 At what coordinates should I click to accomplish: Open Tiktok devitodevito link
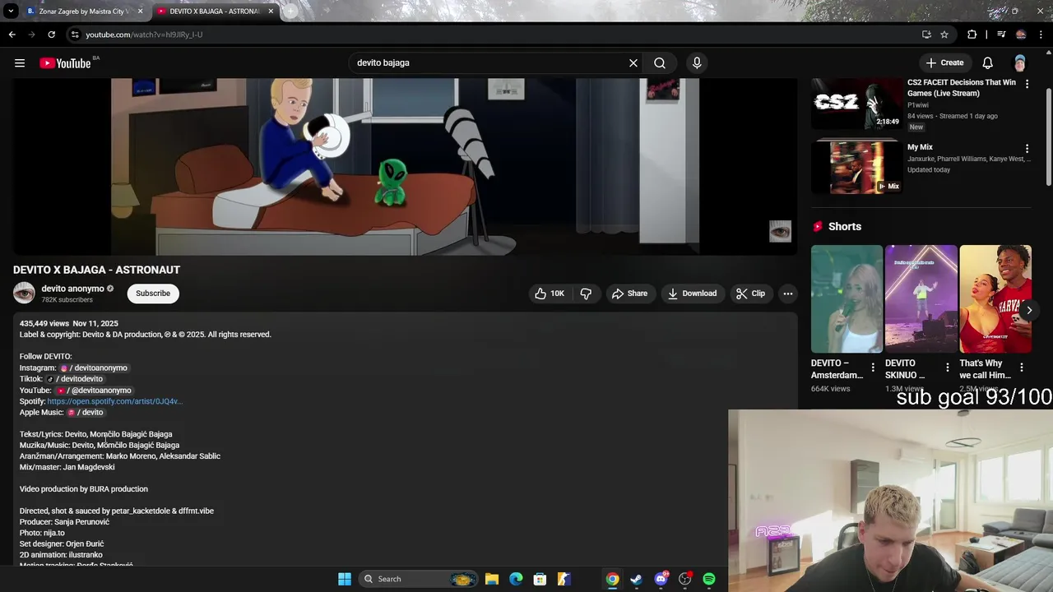coord(76,379)
